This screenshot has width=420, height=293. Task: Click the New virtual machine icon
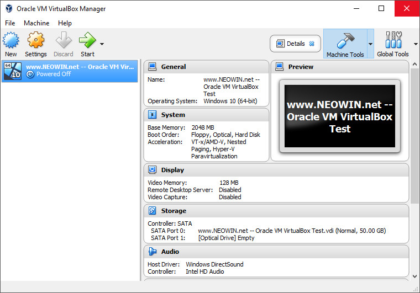(11, 40)
